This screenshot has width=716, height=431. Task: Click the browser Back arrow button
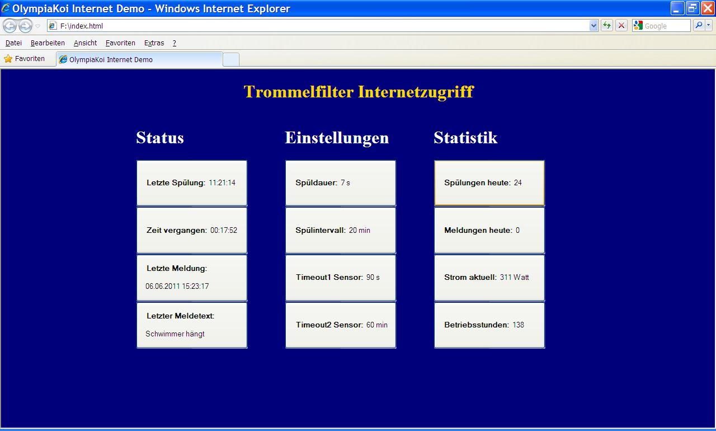point(10,26)
